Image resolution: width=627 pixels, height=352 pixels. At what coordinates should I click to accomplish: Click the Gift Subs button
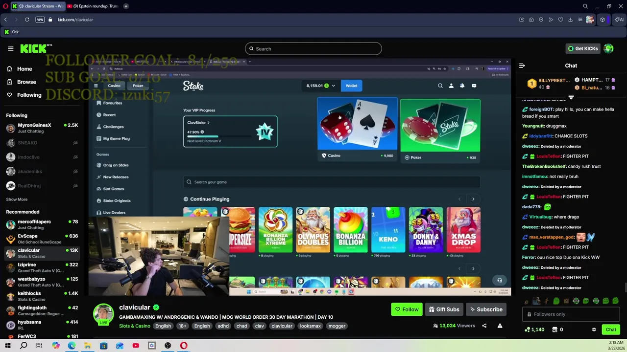[444, 309]
